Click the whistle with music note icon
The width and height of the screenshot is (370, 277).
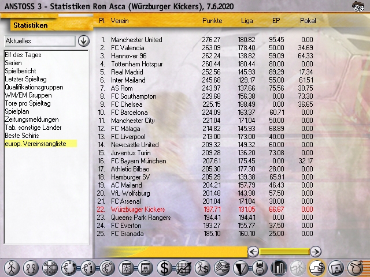(355, 268)
